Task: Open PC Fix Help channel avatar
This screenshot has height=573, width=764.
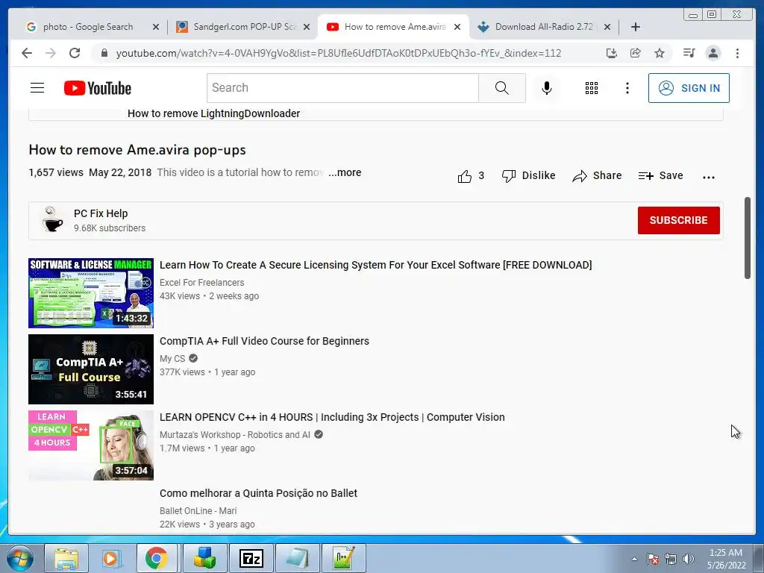Action: pyautogui.click(x=52, y=220)
